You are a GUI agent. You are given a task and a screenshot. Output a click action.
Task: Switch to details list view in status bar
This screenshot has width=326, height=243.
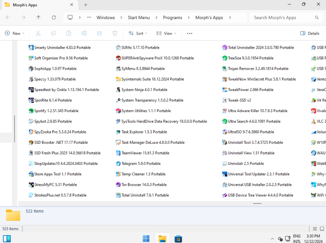[x=315, y=229]
